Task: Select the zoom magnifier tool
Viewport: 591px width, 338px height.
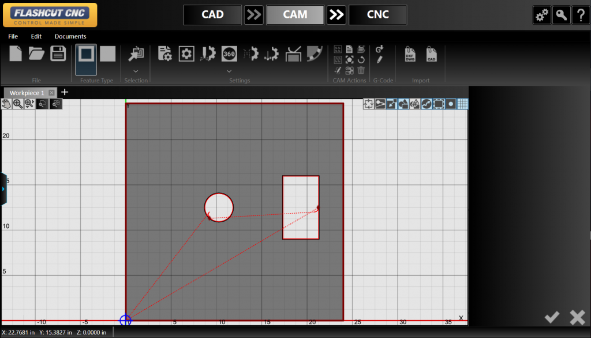Action: click(x=18, y=104)
